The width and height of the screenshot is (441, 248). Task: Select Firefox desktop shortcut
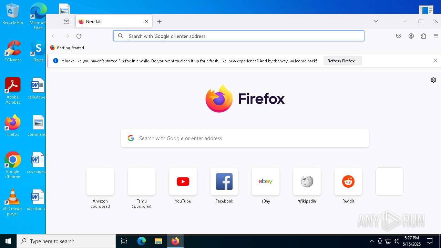13,126
